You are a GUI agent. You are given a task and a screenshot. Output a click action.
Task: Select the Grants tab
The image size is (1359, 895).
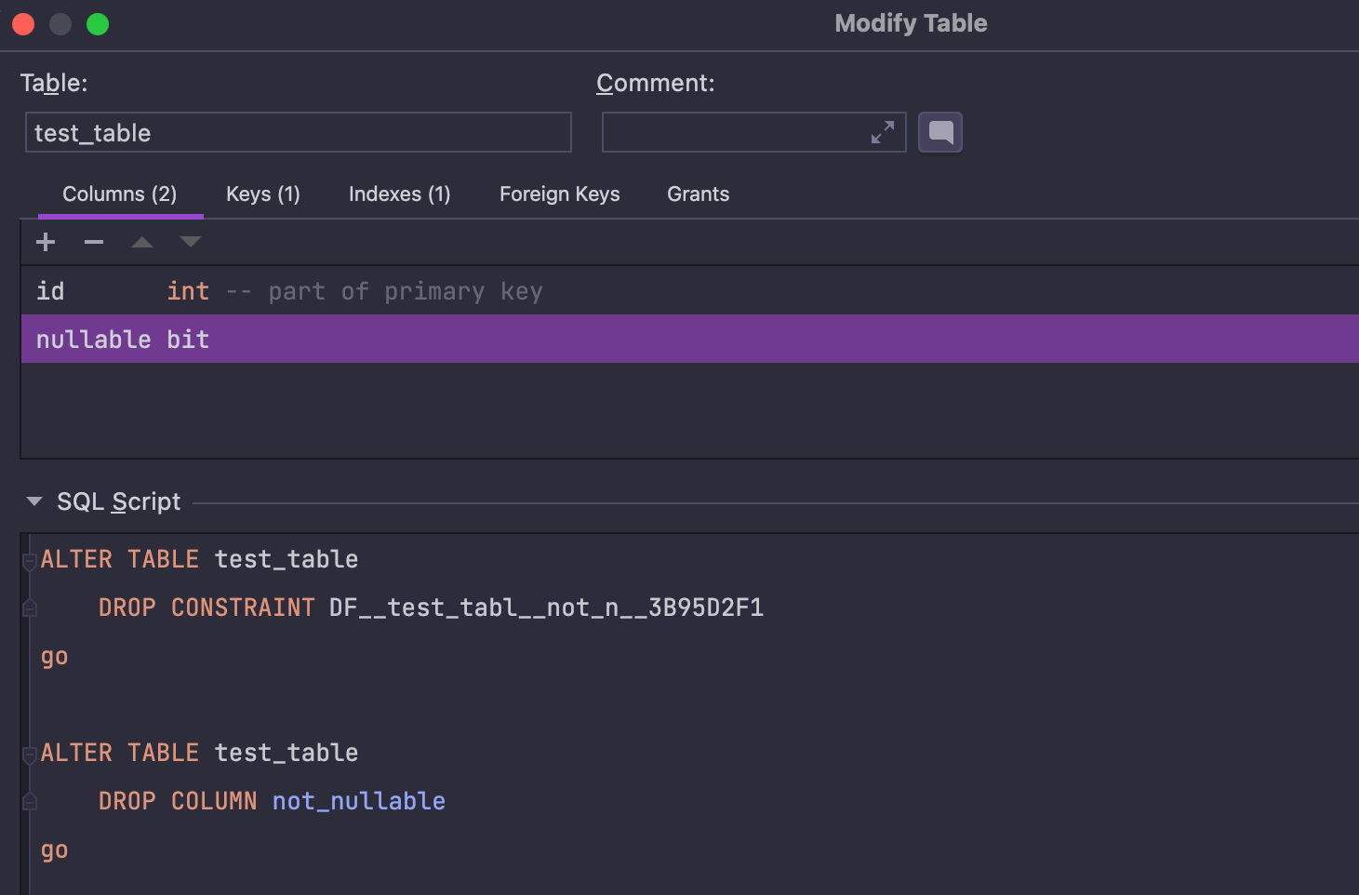coord(698,194)
